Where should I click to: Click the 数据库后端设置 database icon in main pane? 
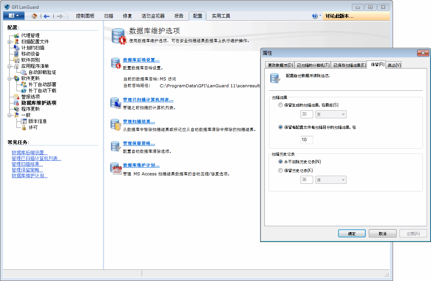pyautogui.click(x=116, y=63)
